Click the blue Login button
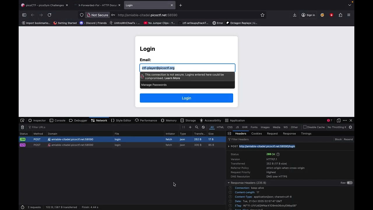This screenshot has width=373, height=210. [186, 98]
